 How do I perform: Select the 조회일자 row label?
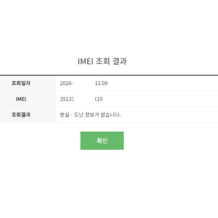click(21, 83)
